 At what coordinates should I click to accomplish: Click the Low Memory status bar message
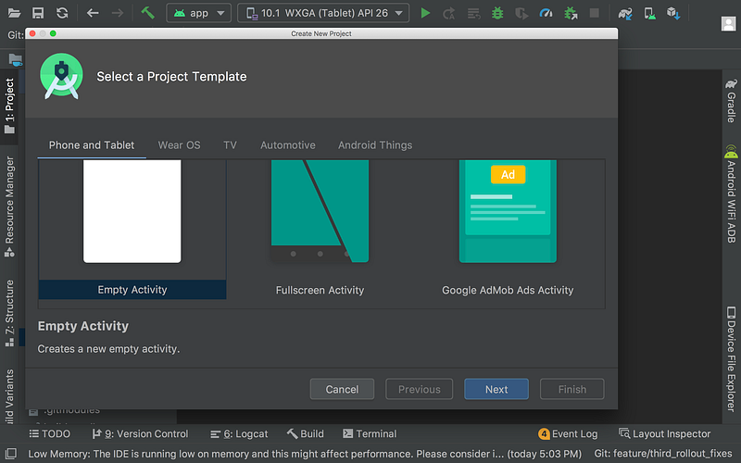[305, 454]
